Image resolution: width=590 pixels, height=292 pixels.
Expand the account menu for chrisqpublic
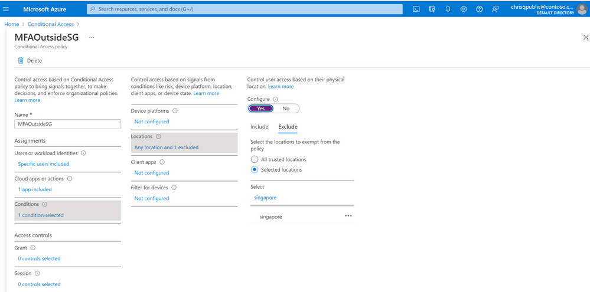point(549,9)
